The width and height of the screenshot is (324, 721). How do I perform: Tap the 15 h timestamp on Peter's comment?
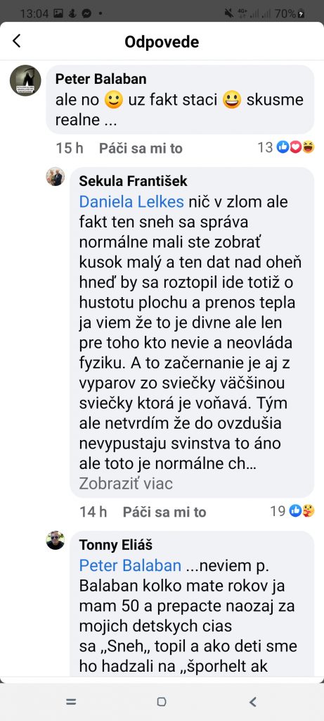[x=70, y=148]
